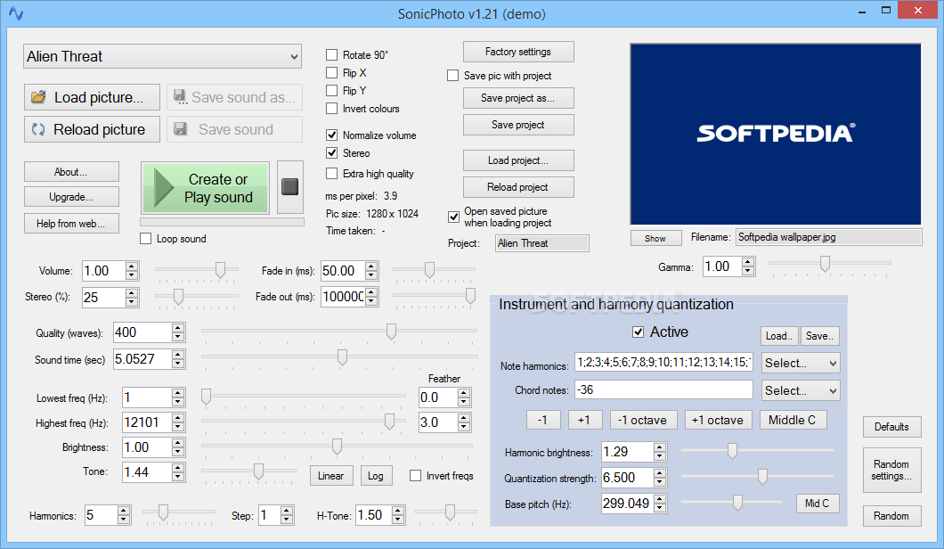
Task: Click the reload arrows icon on Reload picture
Action: pos(38,129)
